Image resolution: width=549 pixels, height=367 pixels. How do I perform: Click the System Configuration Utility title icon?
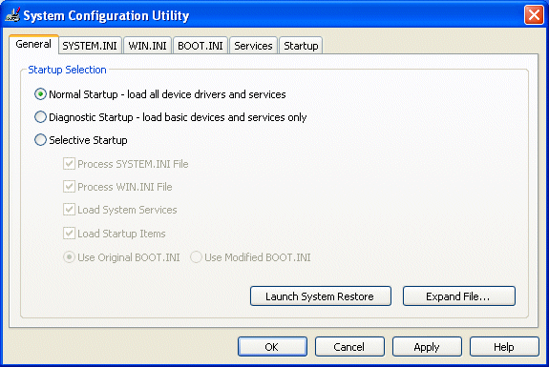coord(12,15)
